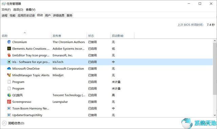Click publisher Emurasoft, Inc.
The height and width of the screenshot is (129, 217).
point(63,55)
